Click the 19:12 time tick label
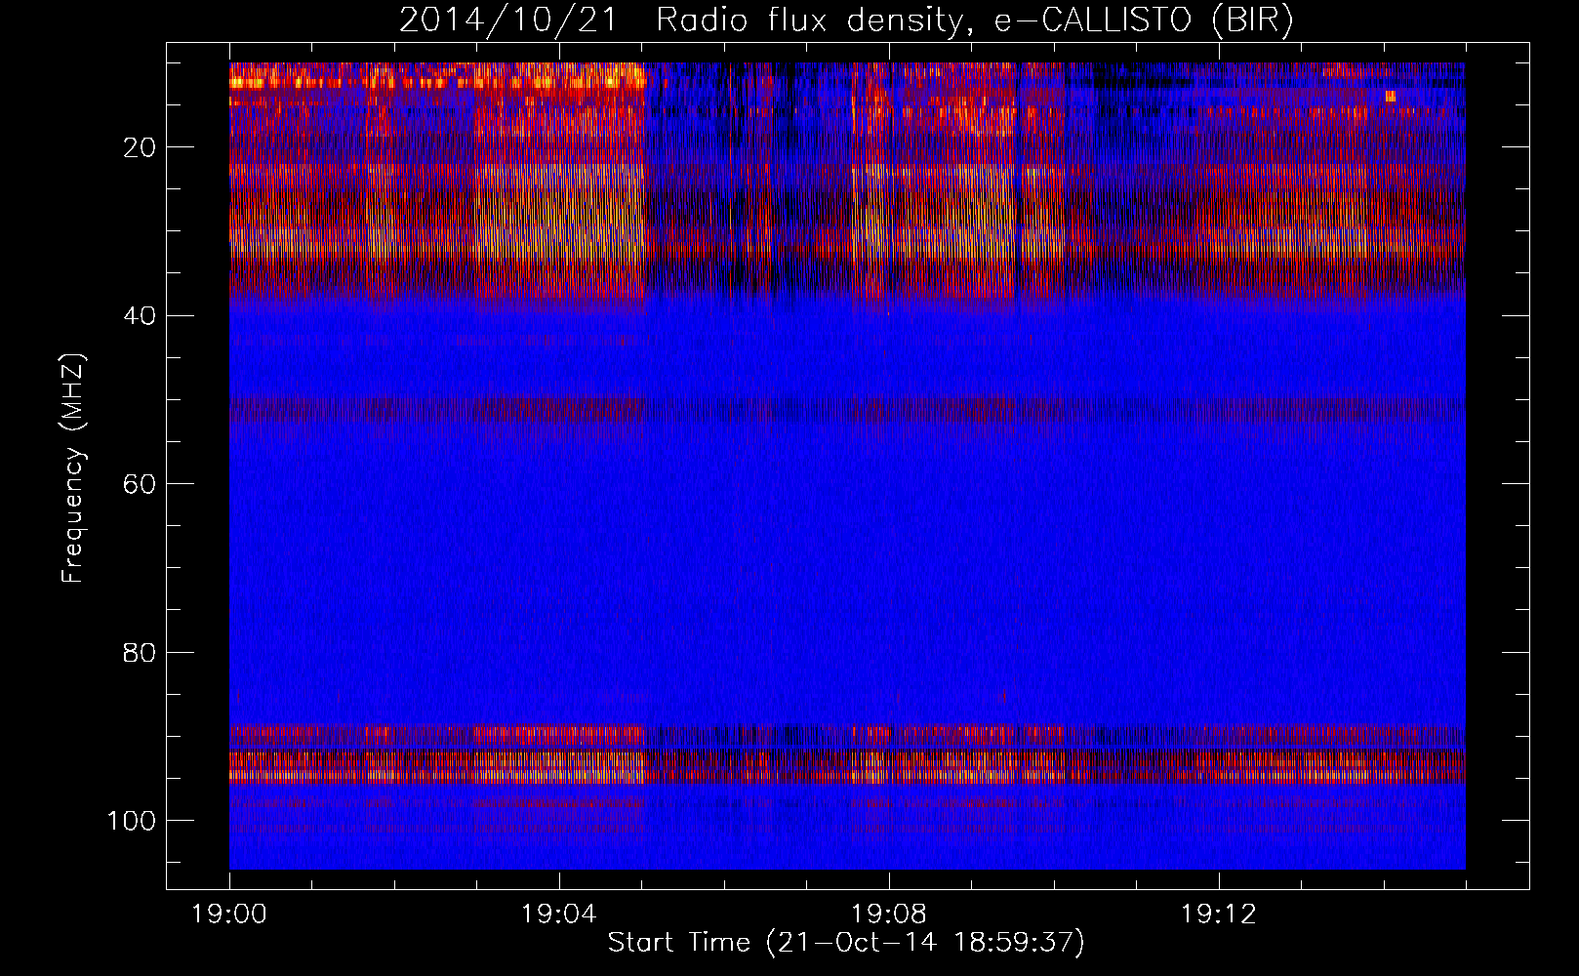 pyautogui.click(x=1218, y=915)
